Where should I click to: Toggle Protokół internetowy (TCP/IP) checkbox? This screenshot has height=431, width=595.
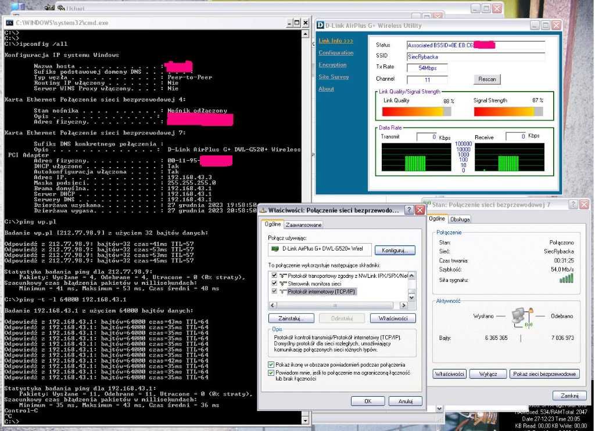point(274,291)
